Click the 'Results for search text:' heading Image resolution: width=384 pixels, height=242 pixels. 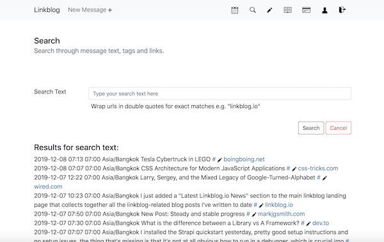point(76,147)
